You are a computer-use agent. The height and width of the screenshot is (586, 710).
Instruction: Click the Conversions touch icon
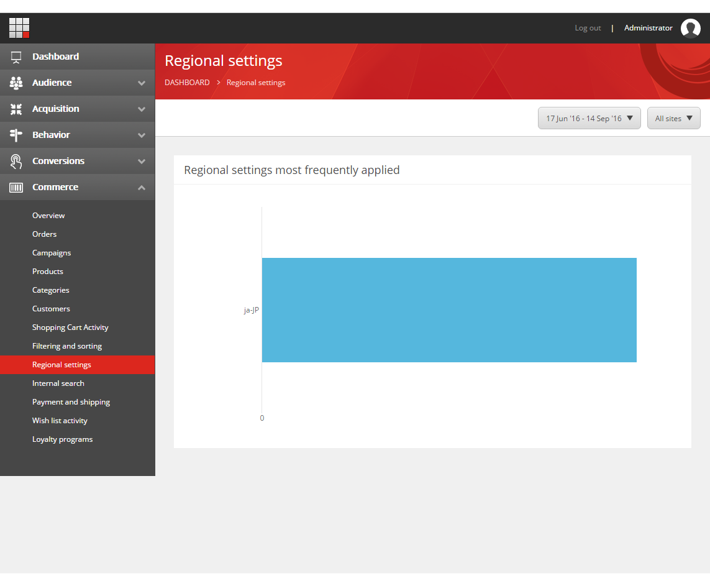click(x=16, y=161)
